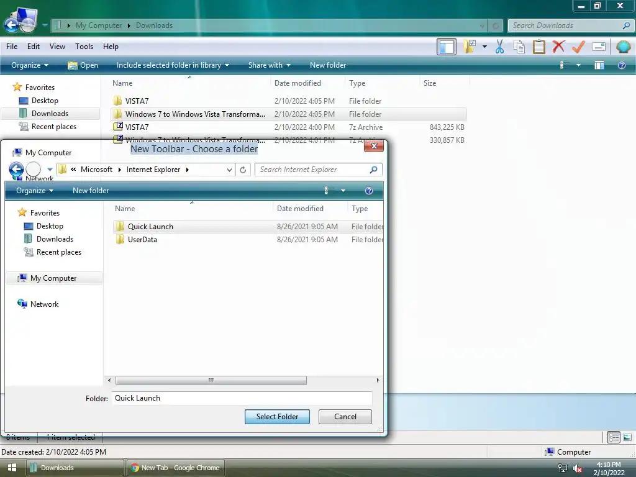This screenshot has width=636, height=477.
Task: Click the Search Downloads field
Action: (x=570, y=25)
